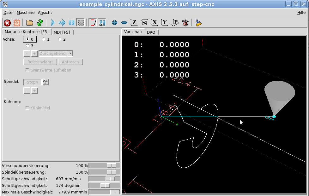Switch to X side view
The width and height of the screenshot is (309, 196).
point(154,23)
